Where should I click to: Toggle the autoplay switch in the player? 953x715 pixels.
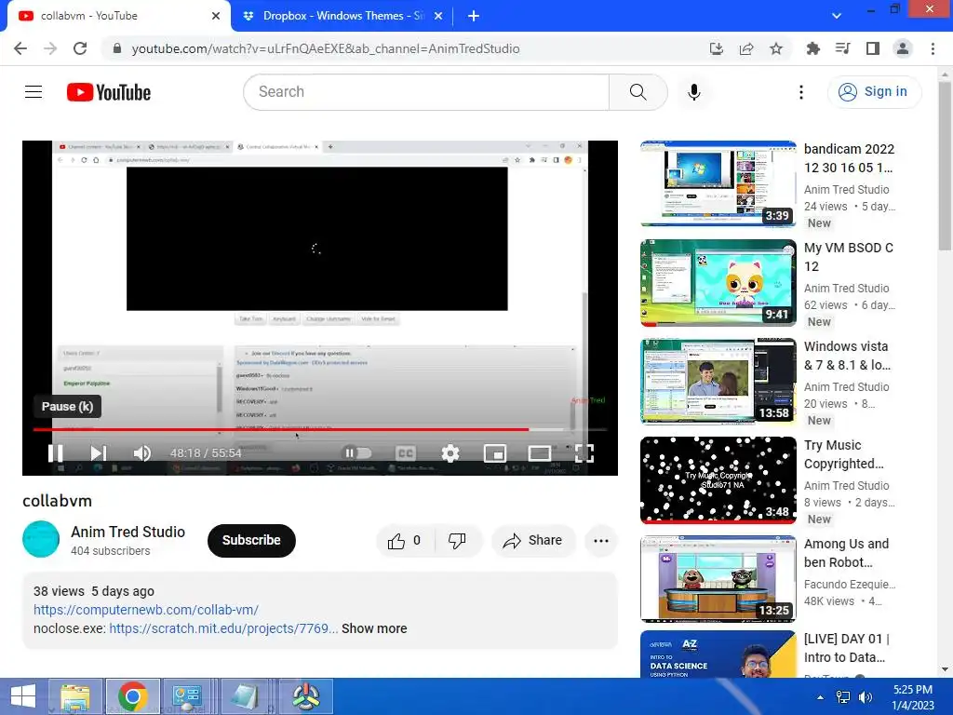(x=357, y=453)
